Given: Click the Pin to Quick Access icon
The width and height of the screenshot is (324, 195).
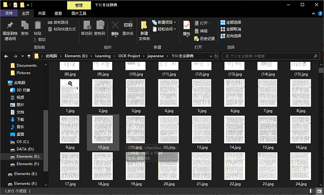Looking at the screenshot, I should tap(9, 26).
